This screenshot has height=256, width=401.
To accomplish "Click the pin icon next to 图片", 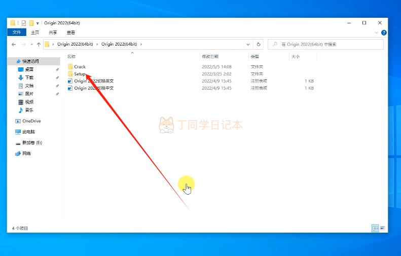I will (x=57, y=94).
